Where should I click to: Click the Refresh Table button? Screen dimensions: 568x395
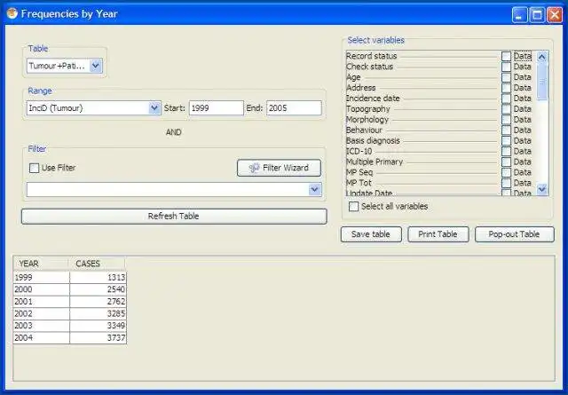point(174,216)
